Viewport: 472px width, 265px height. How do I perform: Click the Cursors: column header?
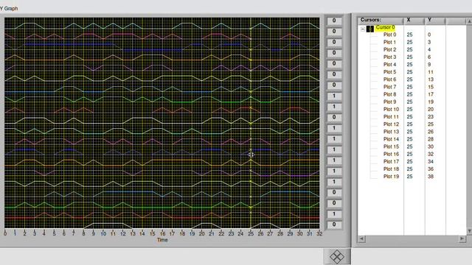[381, 21]
